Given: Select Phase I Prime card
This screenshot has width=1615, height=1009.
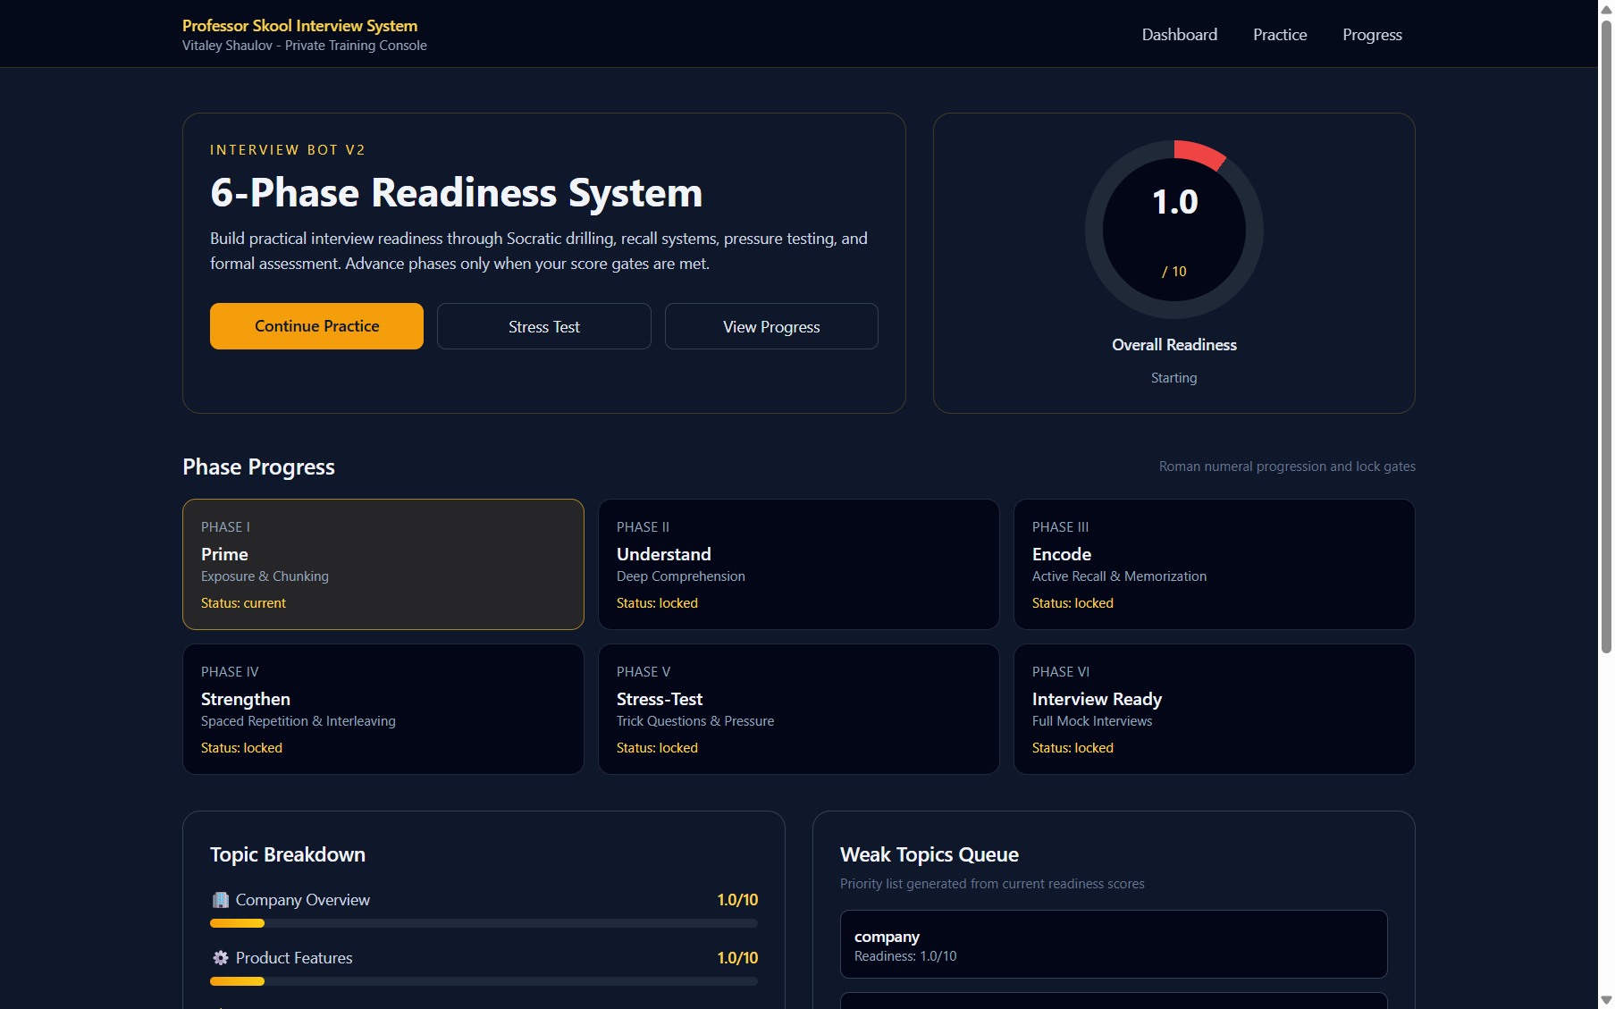Looking at the screenshot, I should click(383, 564).
